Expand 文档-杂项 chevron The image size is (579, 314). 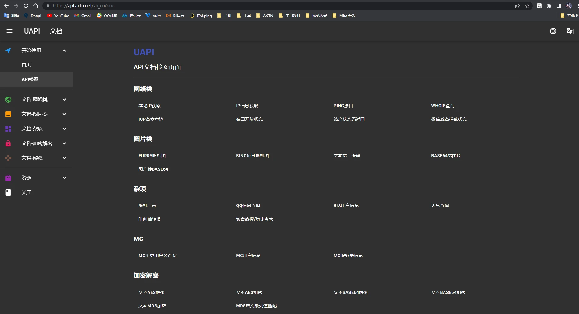point(64,129)
